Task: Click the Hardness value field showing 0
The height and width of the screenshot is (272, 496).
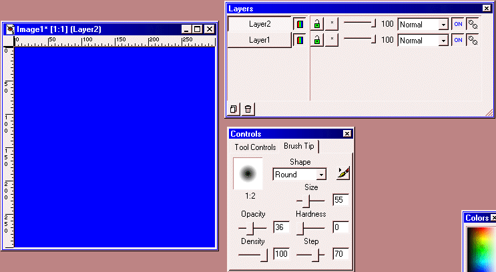Action: pos(340,227)
